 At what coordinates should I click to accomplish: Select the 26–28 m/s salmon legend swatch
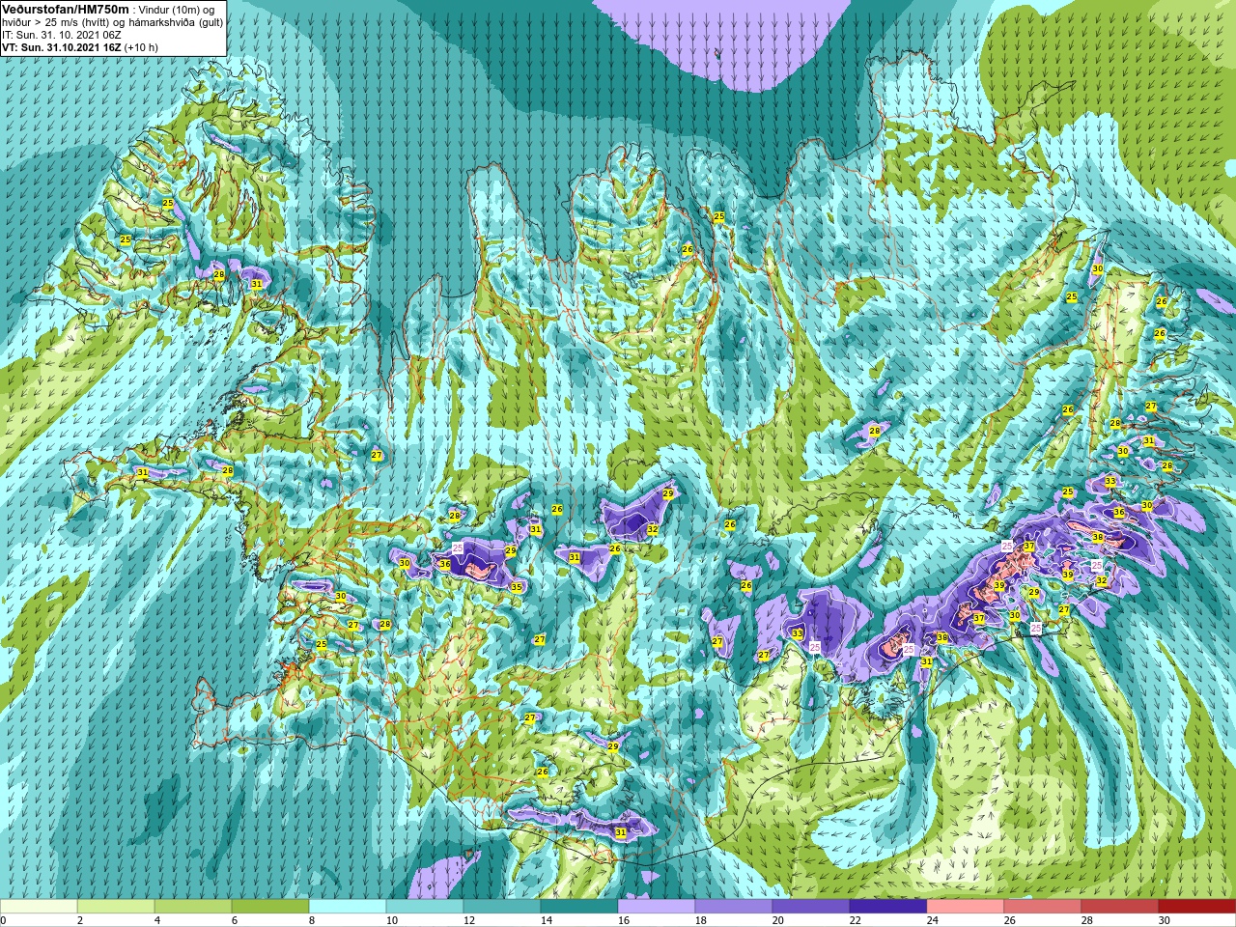coord(1043,907)
